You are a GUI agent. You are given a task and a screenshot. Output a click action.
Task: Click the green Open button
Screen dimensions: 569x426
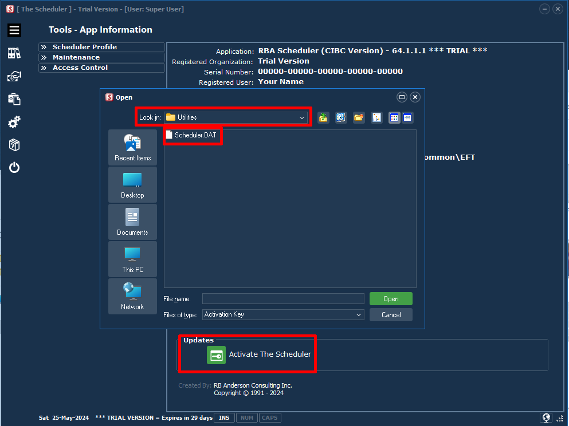(391, 299)
